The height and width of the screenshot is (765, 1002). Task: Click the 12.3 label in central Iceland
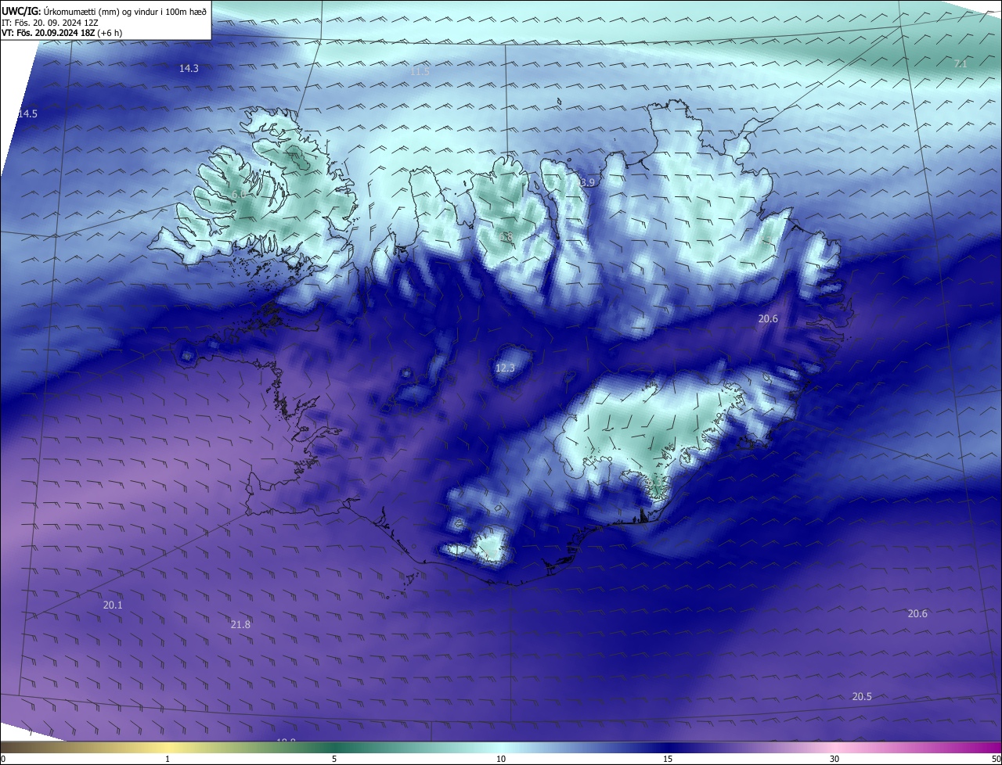pyautogui.click(x=506, y=368)
